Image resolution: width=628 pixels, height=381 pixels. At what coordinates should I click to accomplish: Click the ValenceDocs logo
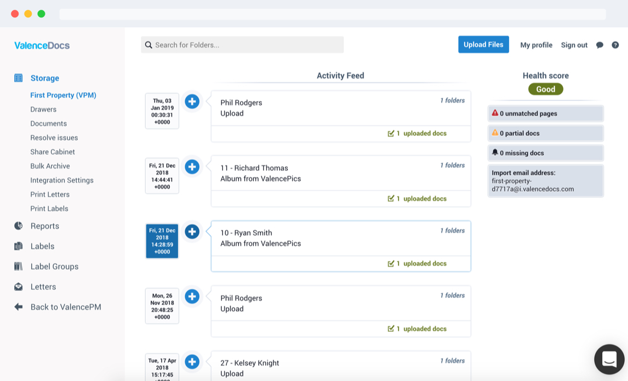(x=42, y=46)
